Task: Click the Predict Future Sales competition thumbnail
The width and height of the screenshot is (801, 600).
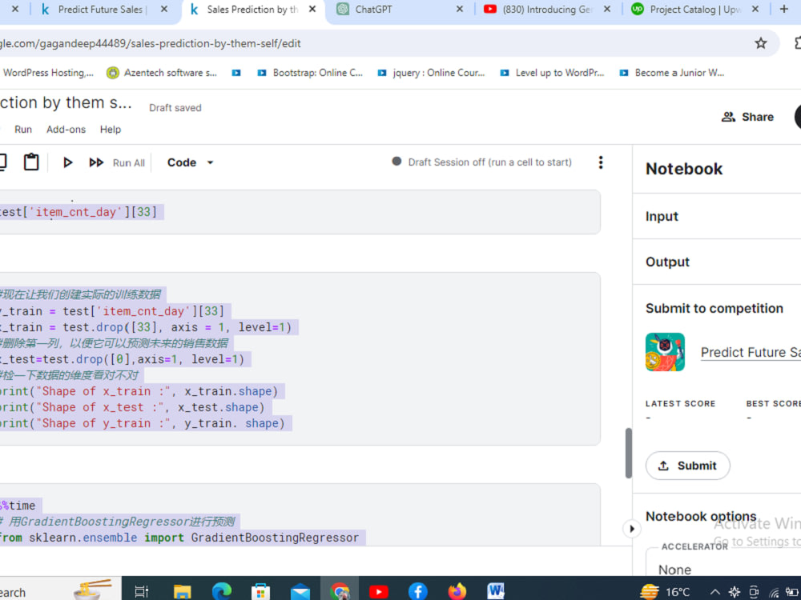Action: [x=665, y=352]
